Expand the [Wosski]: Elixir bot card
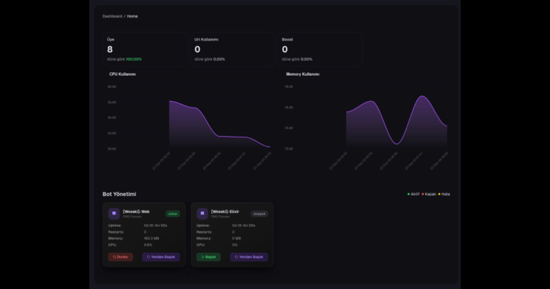Image resolution: width=550 pixels, height=289 pixels. tap(232, 234)
